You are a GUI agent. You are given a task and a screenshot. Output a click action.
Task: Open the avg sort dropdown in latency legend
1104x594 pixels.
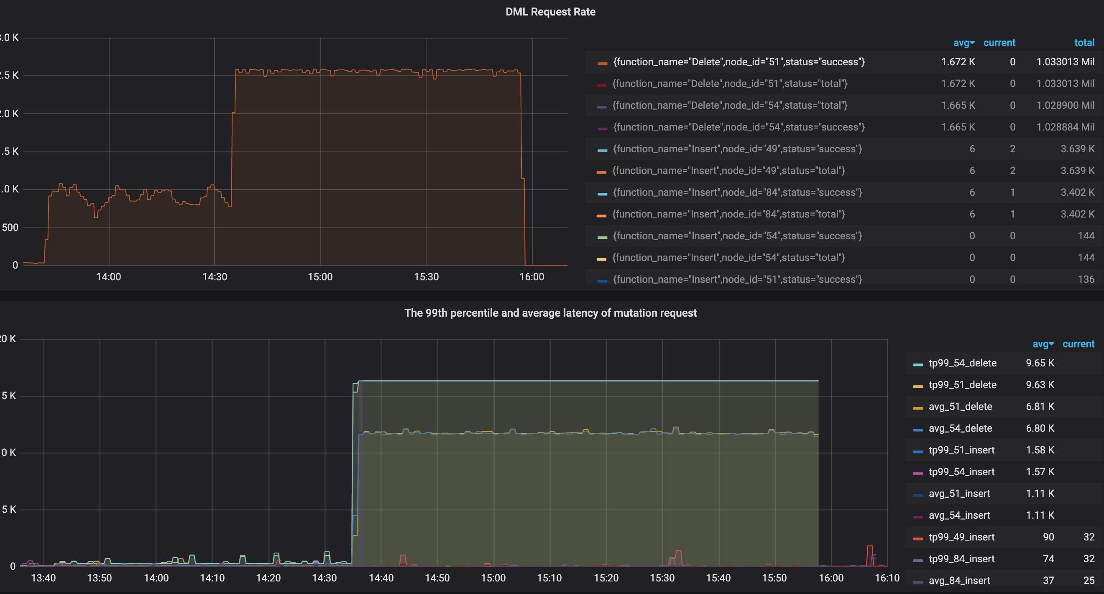[x=1044, y=344]
